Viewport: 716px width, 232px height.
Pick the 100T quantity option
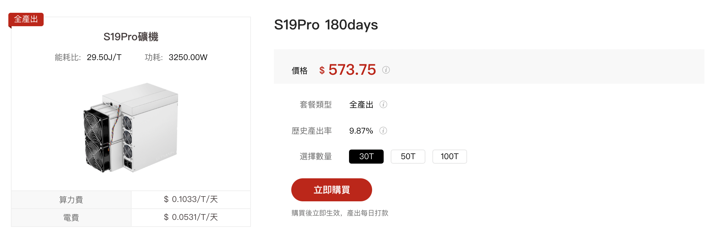449,157
